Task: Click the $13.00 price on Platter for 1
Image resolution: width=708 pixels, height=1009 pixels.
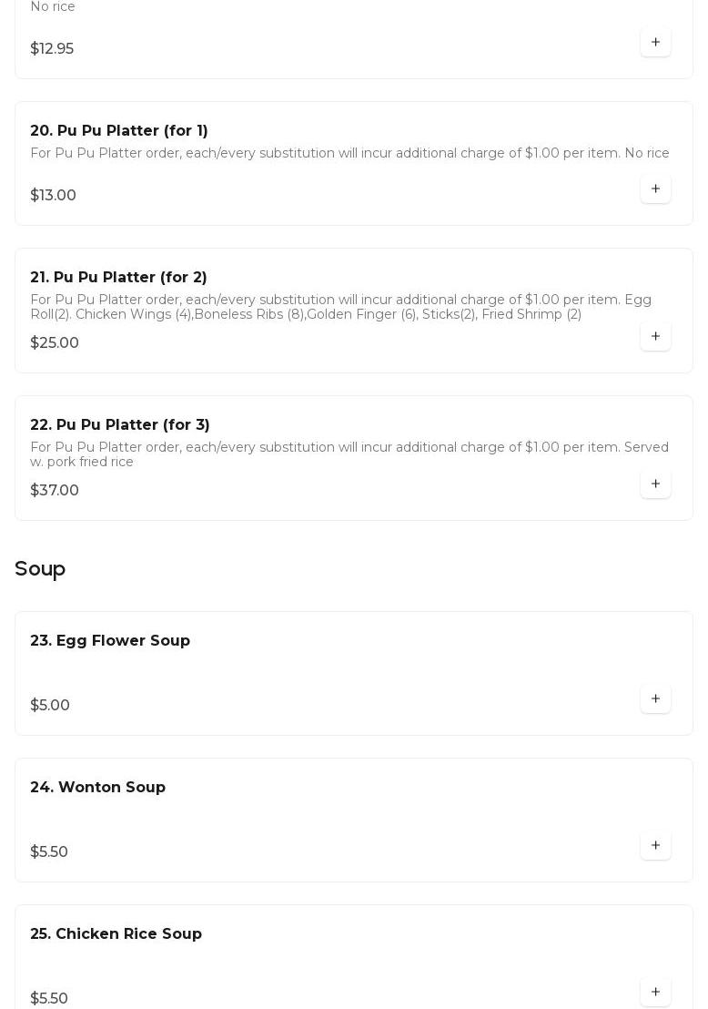Action: (53, 196)
